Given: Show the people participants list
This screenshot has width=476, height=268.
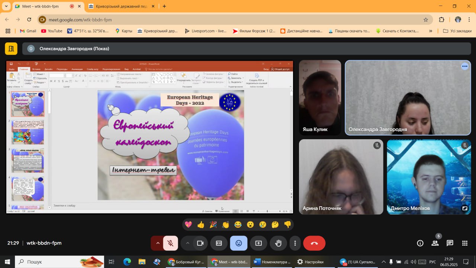Looking at the screenshot, I should pos(435,243).
